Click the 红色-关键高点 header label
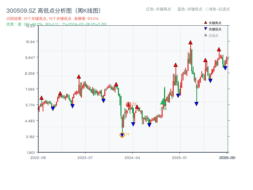This screenshot has width=253, height=190. 159,9
